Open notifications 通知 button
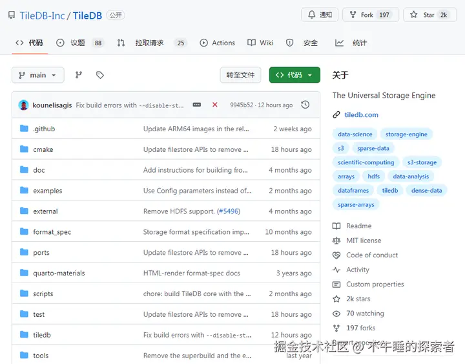Viewport: 465px width, 364px height. [x=320, y=15]
